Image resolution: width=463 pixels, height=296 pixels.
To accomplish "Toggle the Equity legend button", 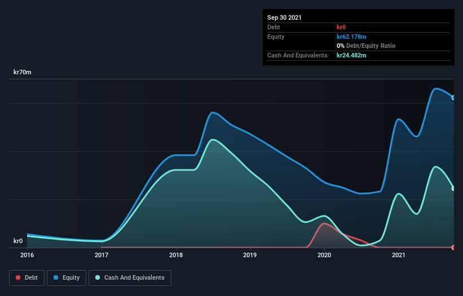I will 67,278.
